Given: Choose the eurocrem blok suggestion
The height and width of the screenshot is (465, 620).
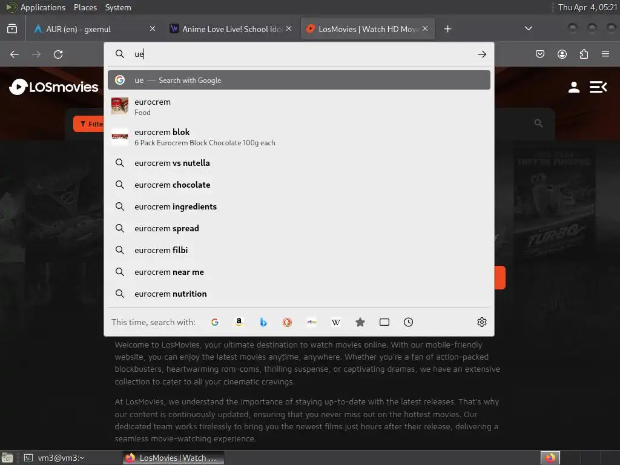Looking at the screenshot, I should pyautogui.click(x=299, y=137).
